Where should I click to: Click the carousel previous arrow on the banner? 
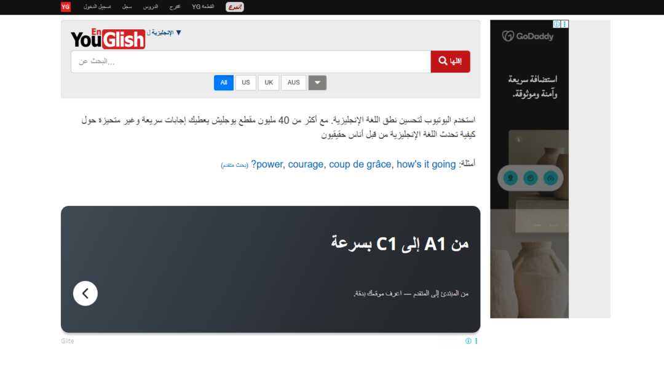(x=85, y=293)
